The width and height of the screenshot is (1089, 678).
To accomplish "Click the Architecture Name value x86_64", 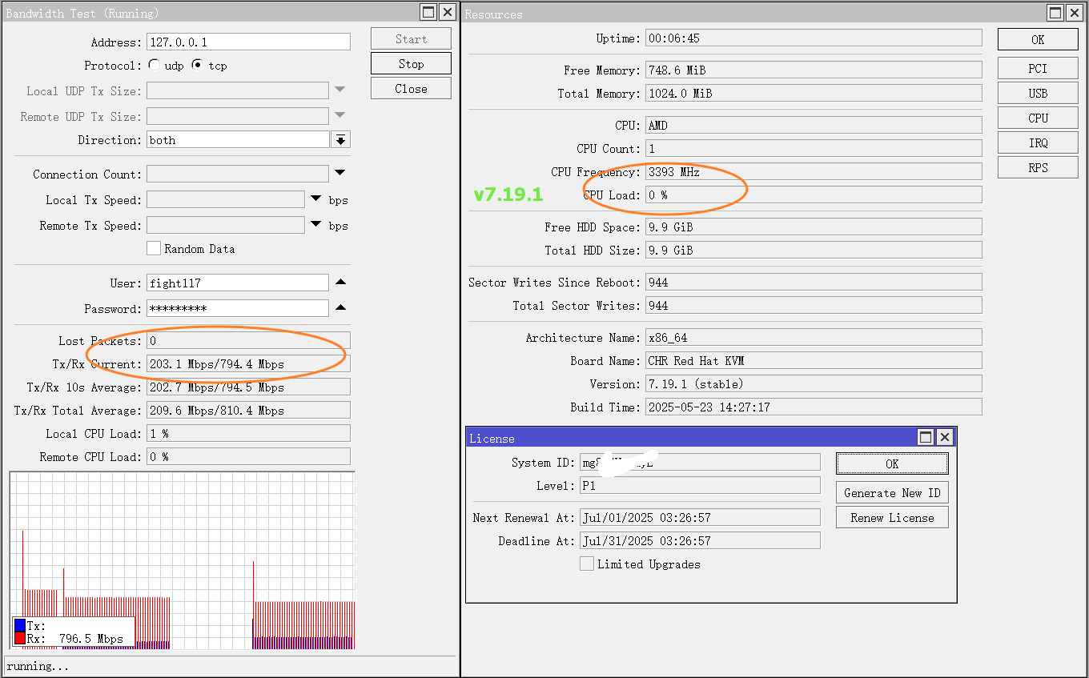I will (x=814, y=337).
